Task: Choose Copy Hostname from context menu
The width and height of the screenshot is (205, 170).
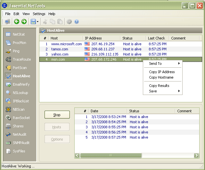Action: (163, 77)
